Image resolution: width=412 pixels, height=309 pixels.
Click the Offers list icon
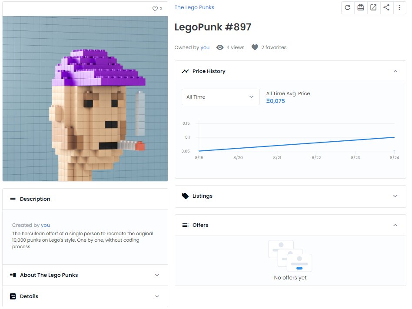(x=185, y=225)
